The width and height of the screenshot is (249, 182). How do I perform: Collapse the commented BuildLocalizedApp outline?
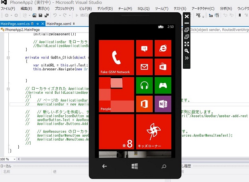click(x=8, y=89)
